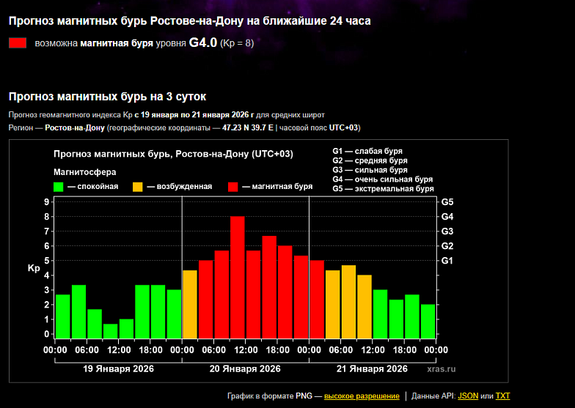
Task: Click the yellow возбужденная legend swatch
Action: pos(138,186)
